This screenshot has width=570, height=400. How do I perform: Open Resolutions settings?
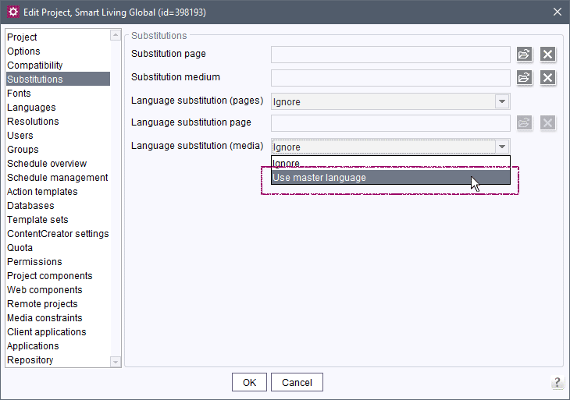(58, 121)
